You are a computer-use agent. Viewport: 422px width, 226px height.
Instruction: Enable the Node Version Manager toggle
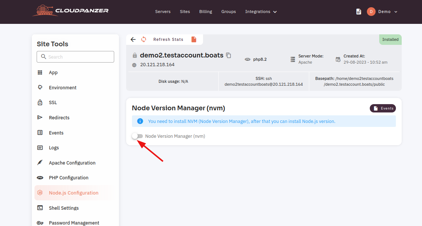[x=137, y=136]
